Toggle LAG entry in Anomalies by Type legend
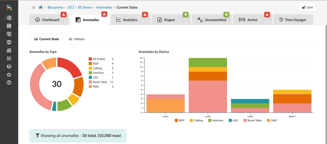 click(x=96, y=77)
